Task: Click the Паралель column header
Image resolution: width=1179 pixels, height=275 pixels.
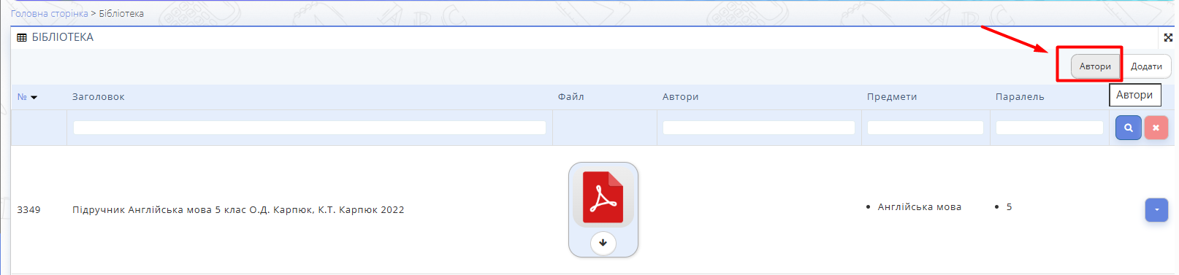Action: point(1020,96)
